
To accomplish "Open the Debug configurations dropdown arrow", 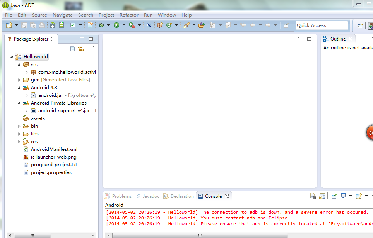I will (108, 25).
